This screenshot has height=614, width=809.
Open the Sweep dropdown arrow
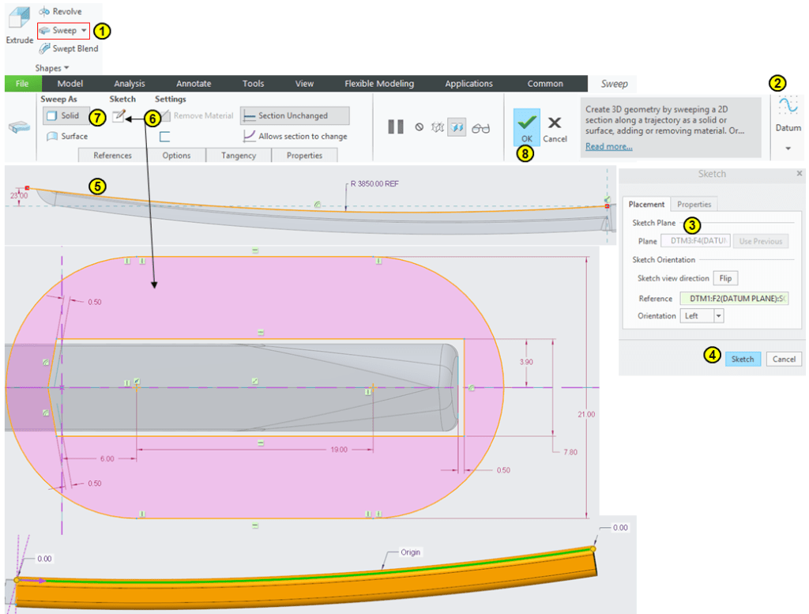(85, 31)
